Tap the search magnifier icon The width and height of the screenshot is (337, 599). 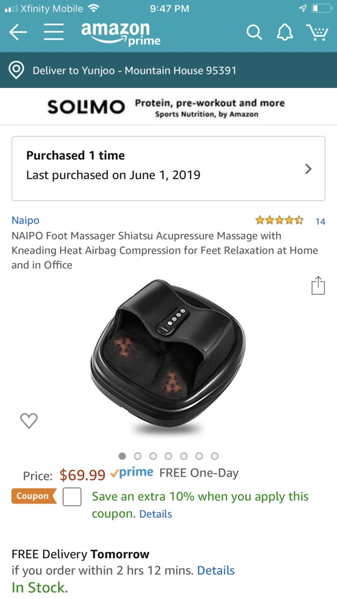254,33
